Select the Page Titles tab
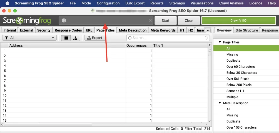 coord(106,30)
